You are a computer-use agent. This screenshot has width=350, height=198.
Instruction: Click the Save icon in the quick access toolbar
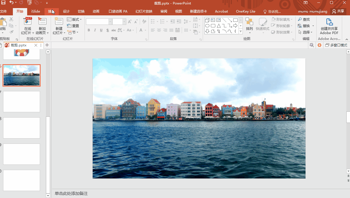pos(3,3)
